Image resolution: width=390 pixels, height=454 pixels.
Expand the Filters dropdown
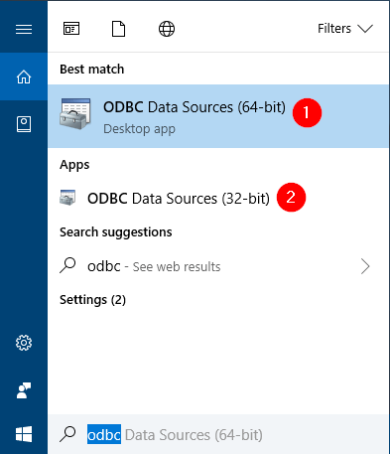[345, 29]
